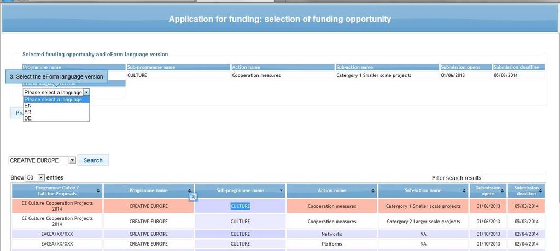Sort table by Submission deadline column

[527, 190]
